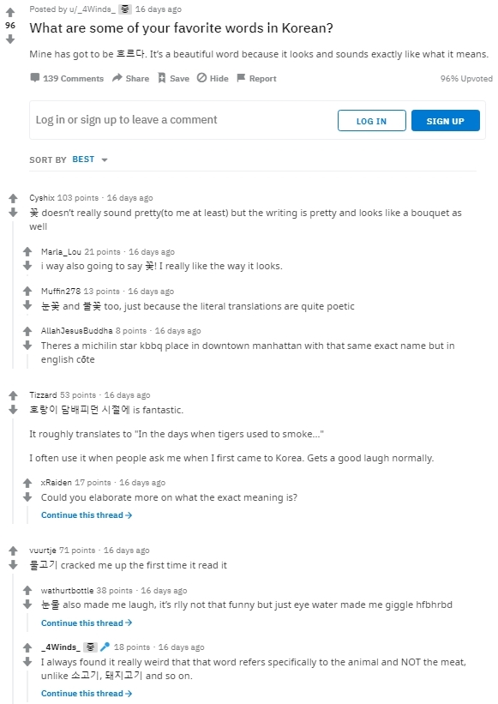The height and width of the screenshot is (704, 498).
Task: Click the comment input field to leave a comment
Action: 171,120
